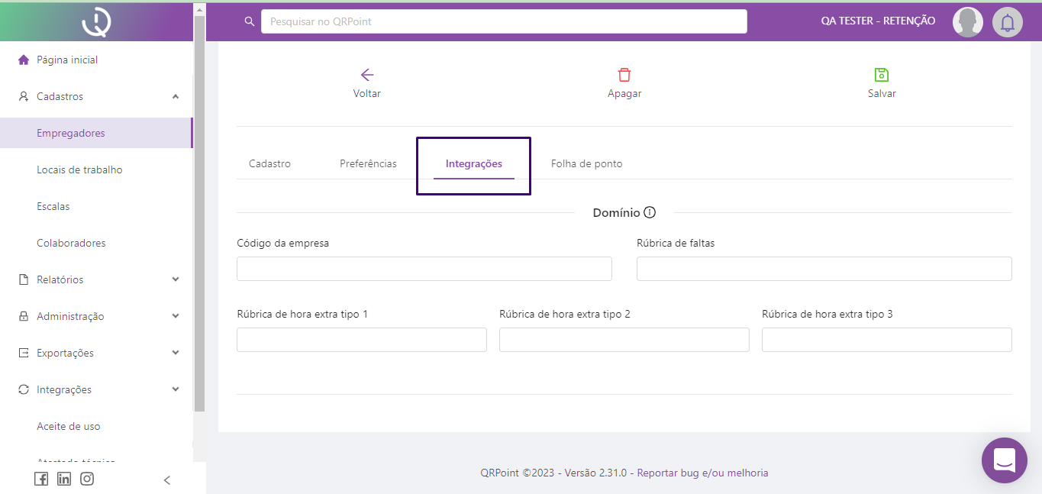
Task: Switch to the Folha de ponto tab
Action: pos(586,163)
